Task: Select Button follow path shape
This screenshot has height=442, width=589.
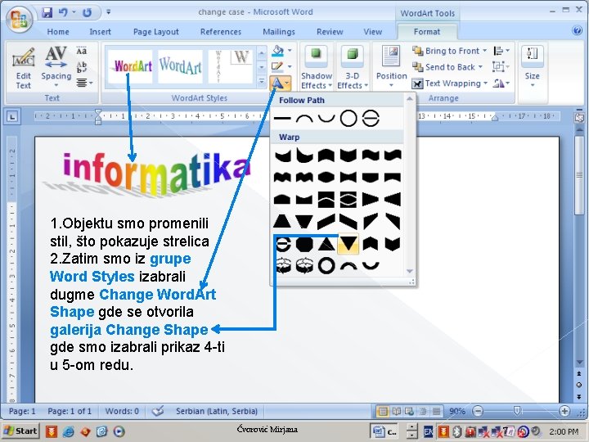Action: click(371, 119)
